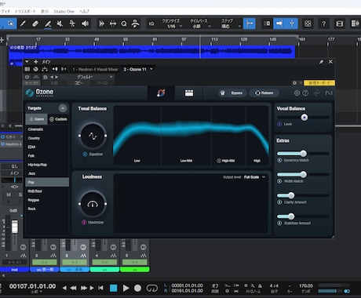Open the IQ quantize button
The width and height of the screenshot is (361, 298).
coord(151,24)
